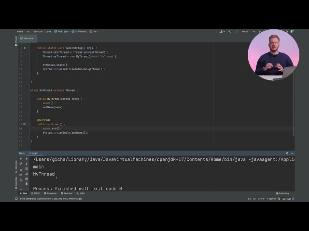Click the trash Clear All icon in Run console
The image size is (309, 231).
(27, 184)
